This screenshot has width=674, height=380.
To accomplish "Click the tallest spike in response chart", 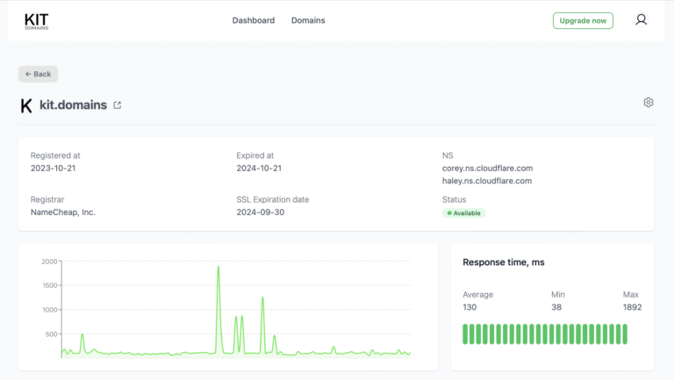I will tap(218, 269).
